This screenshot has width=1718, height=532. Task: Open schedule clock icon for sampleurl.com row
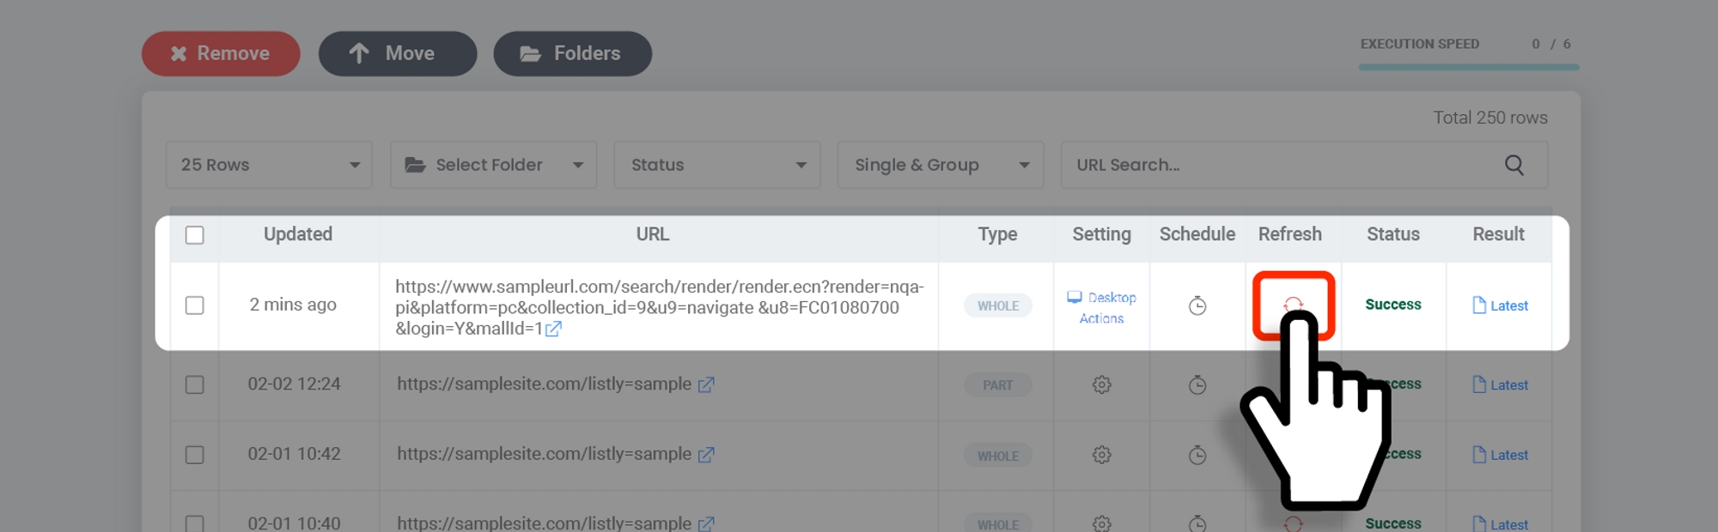pos(1197,305)
